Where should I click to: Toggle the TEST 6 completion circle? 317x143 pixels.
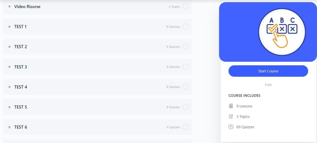click(185, 127)
